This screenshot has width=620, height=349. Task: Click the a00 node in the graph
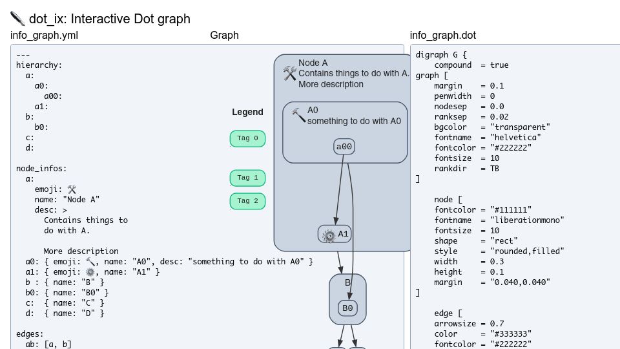344,147
